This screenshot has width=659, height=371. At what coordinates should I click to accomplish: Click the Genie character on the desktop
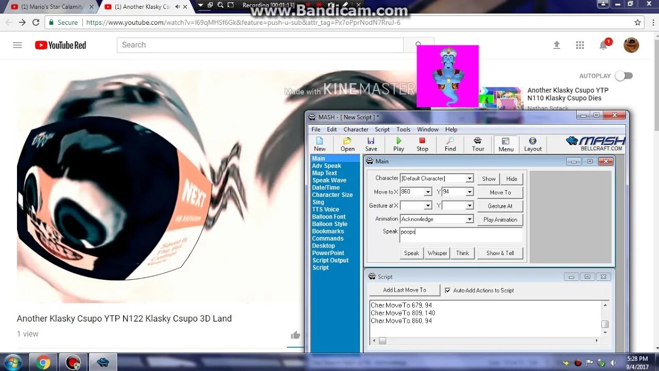tap(447, 76)
